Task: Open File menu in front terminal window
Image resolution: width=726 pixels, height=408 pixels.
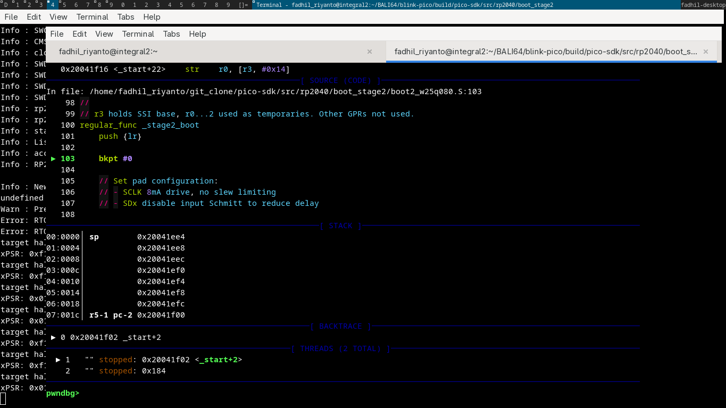Action: click(57, 34)
